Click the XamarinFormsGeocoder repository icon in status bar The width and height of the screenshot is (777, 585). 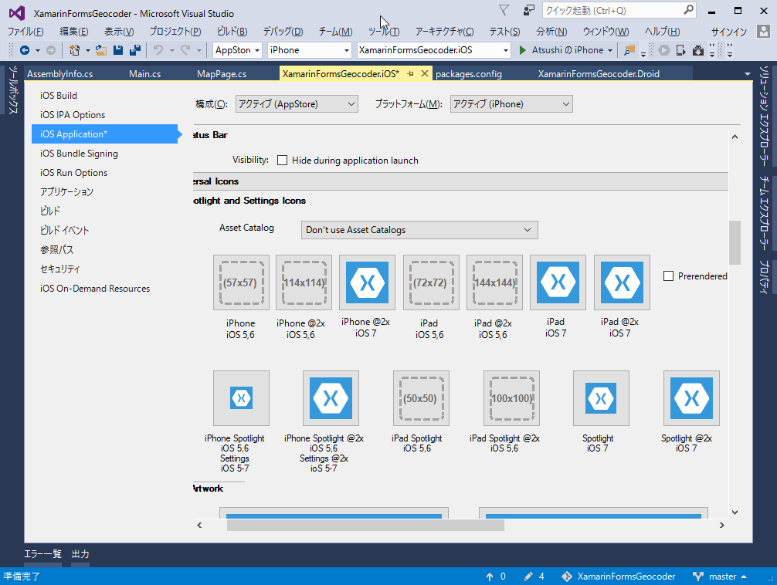click(567, 577)
